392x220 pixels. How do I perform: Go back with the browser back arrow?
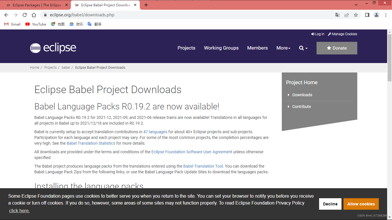click(x=6, y=15)
